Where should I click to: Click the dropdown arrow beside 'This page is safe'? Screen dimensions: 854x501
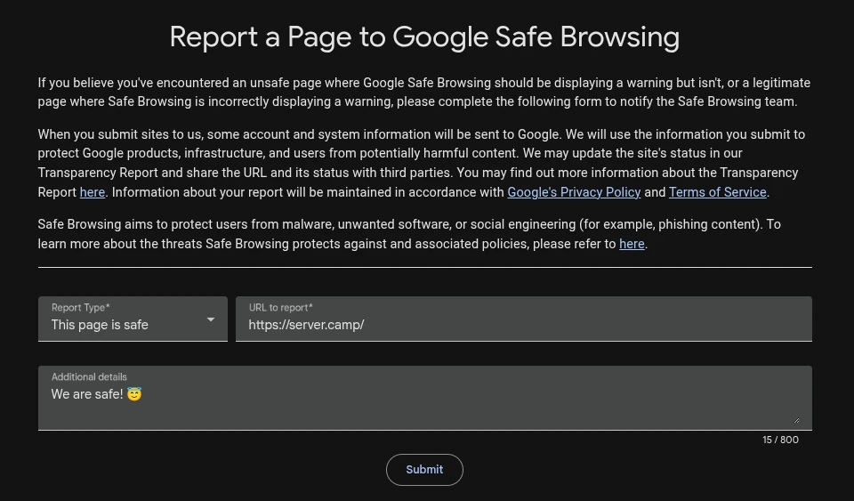[x=211, y=319]
